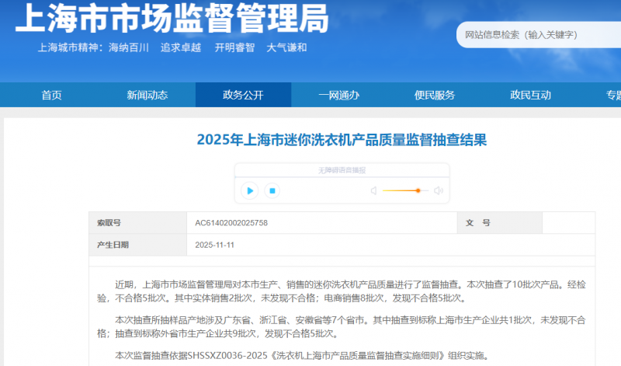Click the index number AC61402002025758

pyautogui.click(x=231, y=222)
